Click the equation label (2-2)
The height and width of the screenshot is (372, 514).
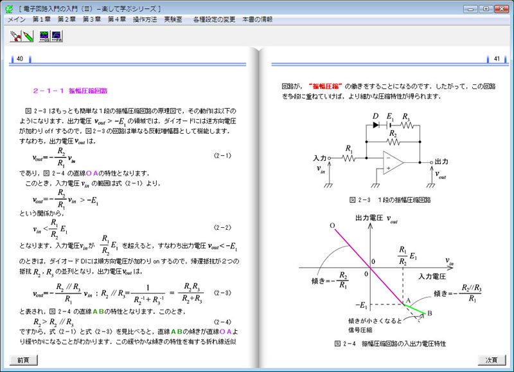[222, 228]
